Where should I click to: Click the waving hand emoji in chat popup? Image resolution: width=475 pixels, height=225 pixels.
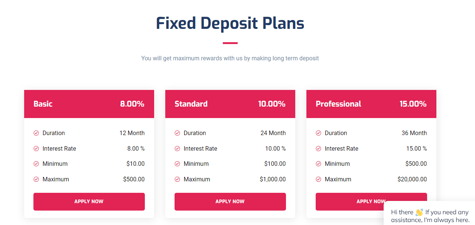point(419,212)
